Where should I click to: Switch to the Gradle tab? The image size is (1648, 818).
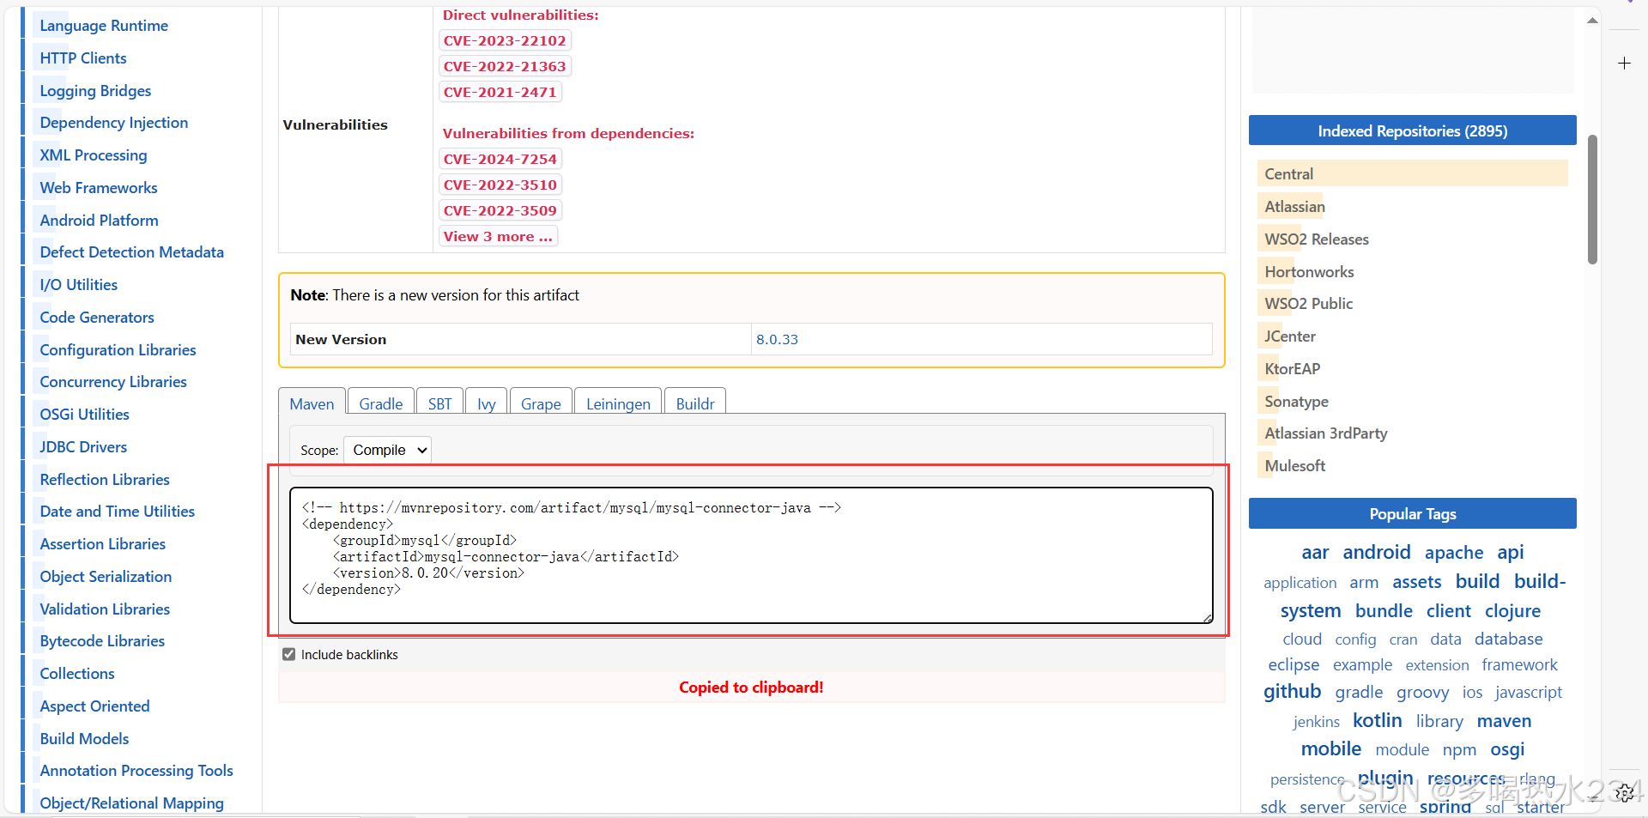[381, 403]
